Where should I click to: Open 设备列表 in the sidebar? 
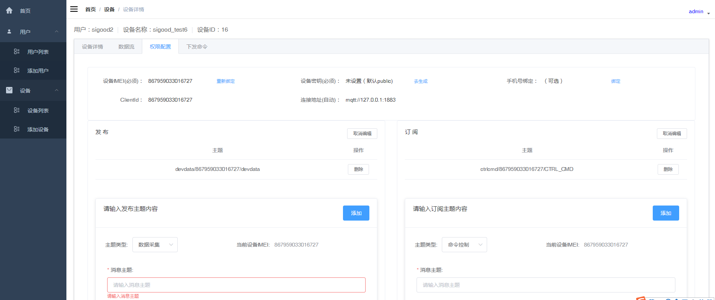point(38,111)
